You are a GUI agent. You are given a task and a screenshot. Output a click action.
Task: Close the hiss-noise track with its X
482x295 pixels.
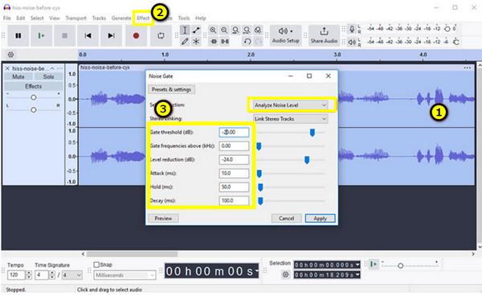[x=7, y=68]
